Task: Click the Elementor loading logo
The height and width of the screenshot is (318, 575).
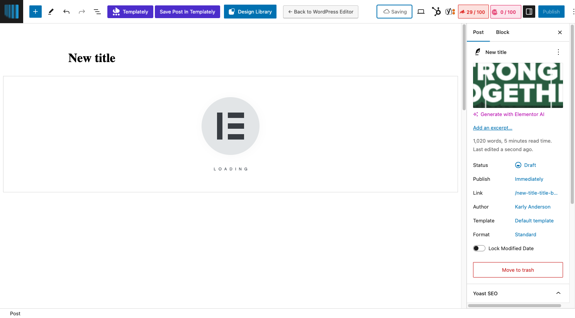Action: 231,126
